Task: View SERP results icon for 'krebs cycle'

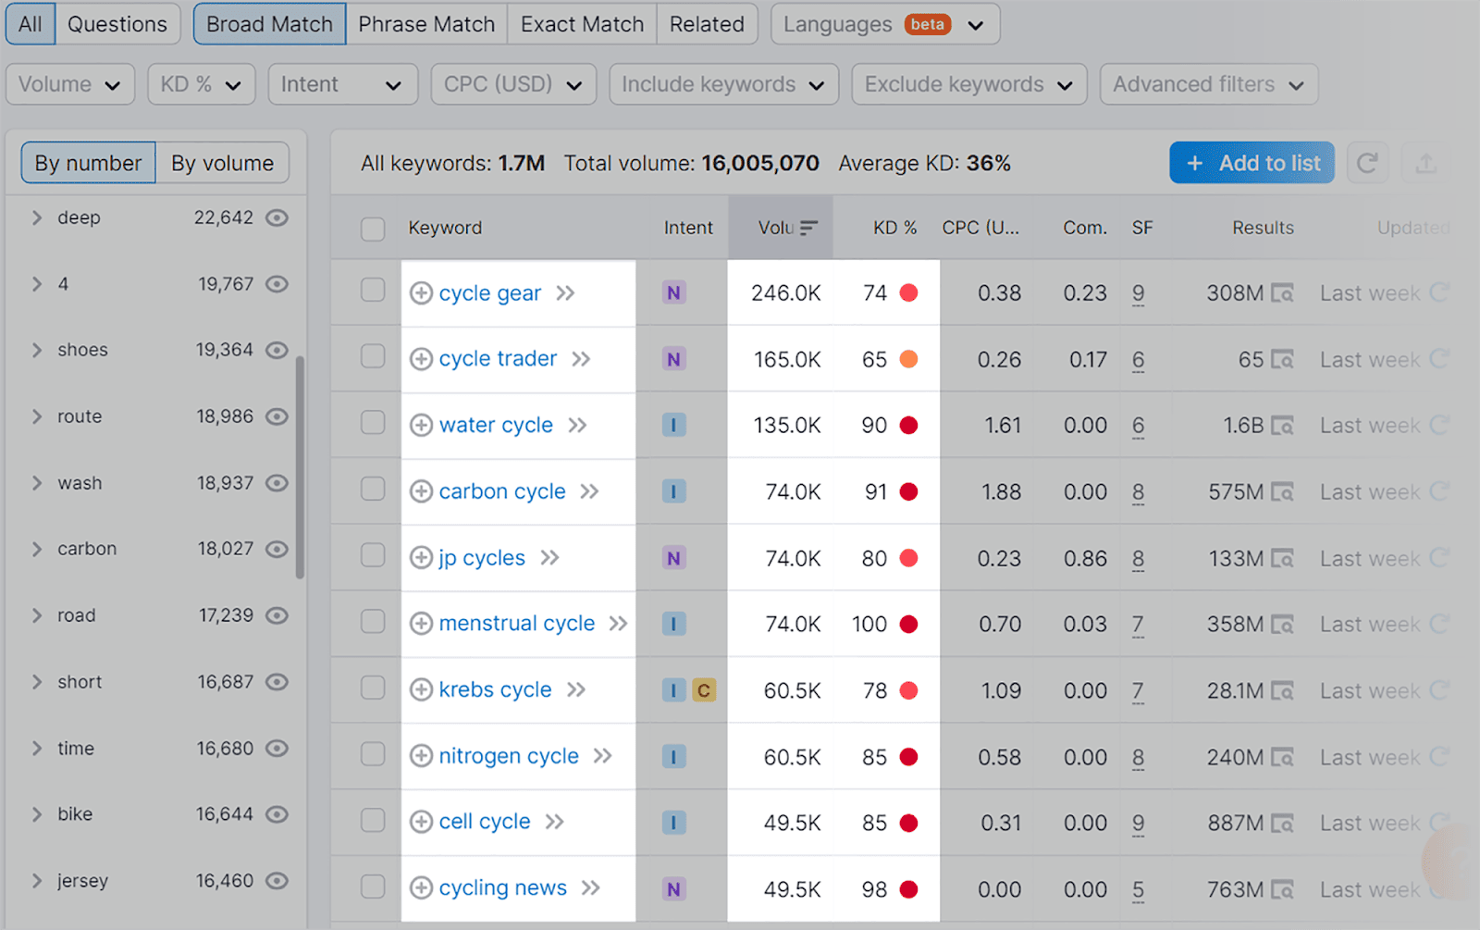Action: (x=1282, y=691)
